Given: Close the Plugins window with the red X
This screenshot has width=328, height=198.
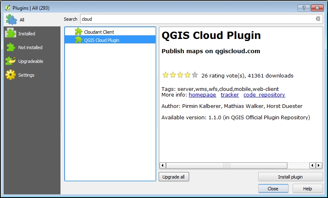Looking at the screenshot, I should [317, 8].
